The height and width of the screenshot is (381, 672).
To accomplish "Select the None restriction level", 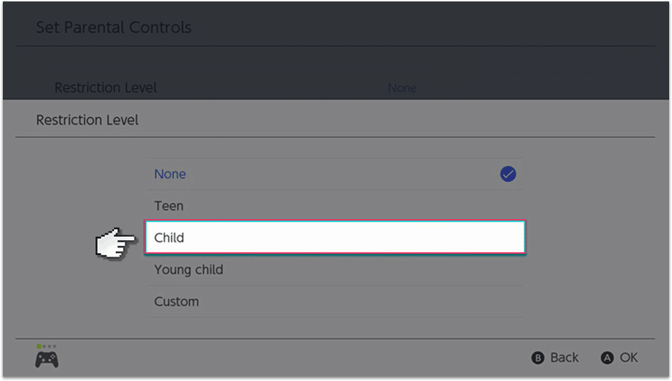I will [170, 174].
